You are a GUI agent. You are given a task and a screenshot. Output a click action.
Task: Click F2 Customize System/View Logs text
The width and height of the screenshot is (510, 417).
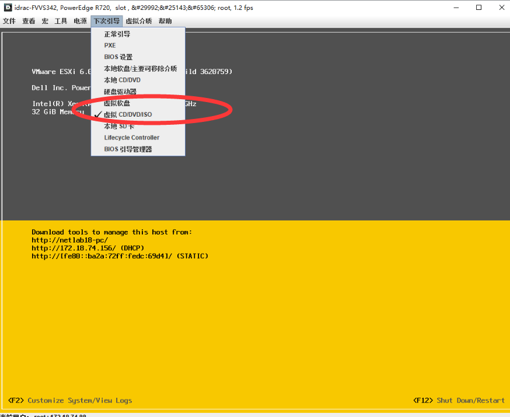[70, 401]
